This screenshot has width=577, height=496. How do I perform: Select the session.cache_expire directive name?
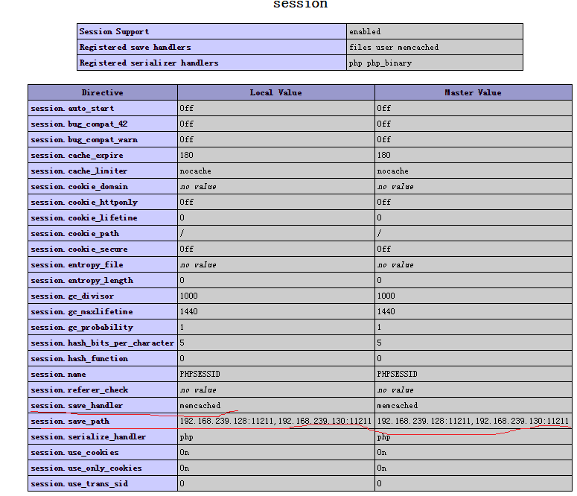(x=77, y=156)
